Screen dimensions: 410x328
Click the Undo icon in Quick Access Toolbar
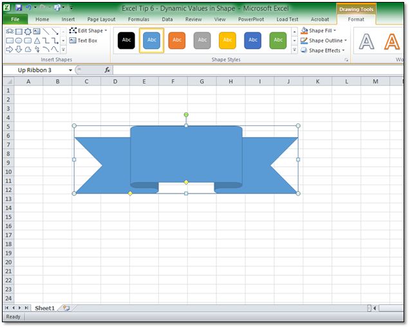point(28,8)
